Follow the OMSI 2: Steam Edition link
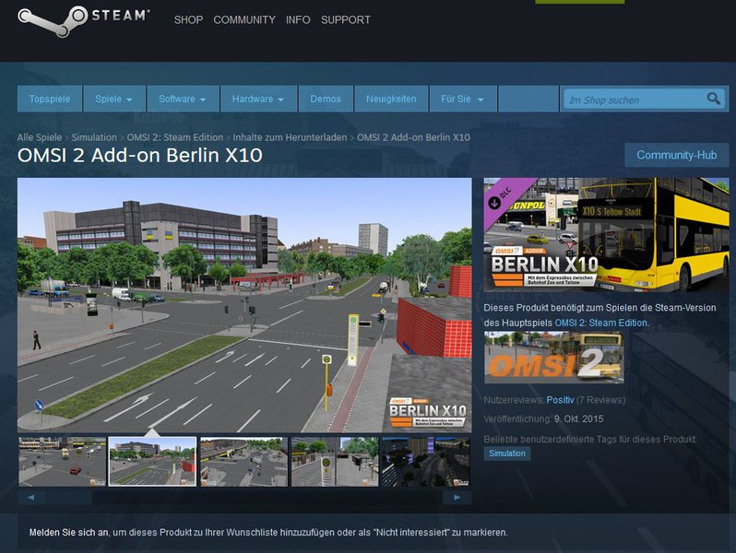The image size is (736, 553). point(600,323)
